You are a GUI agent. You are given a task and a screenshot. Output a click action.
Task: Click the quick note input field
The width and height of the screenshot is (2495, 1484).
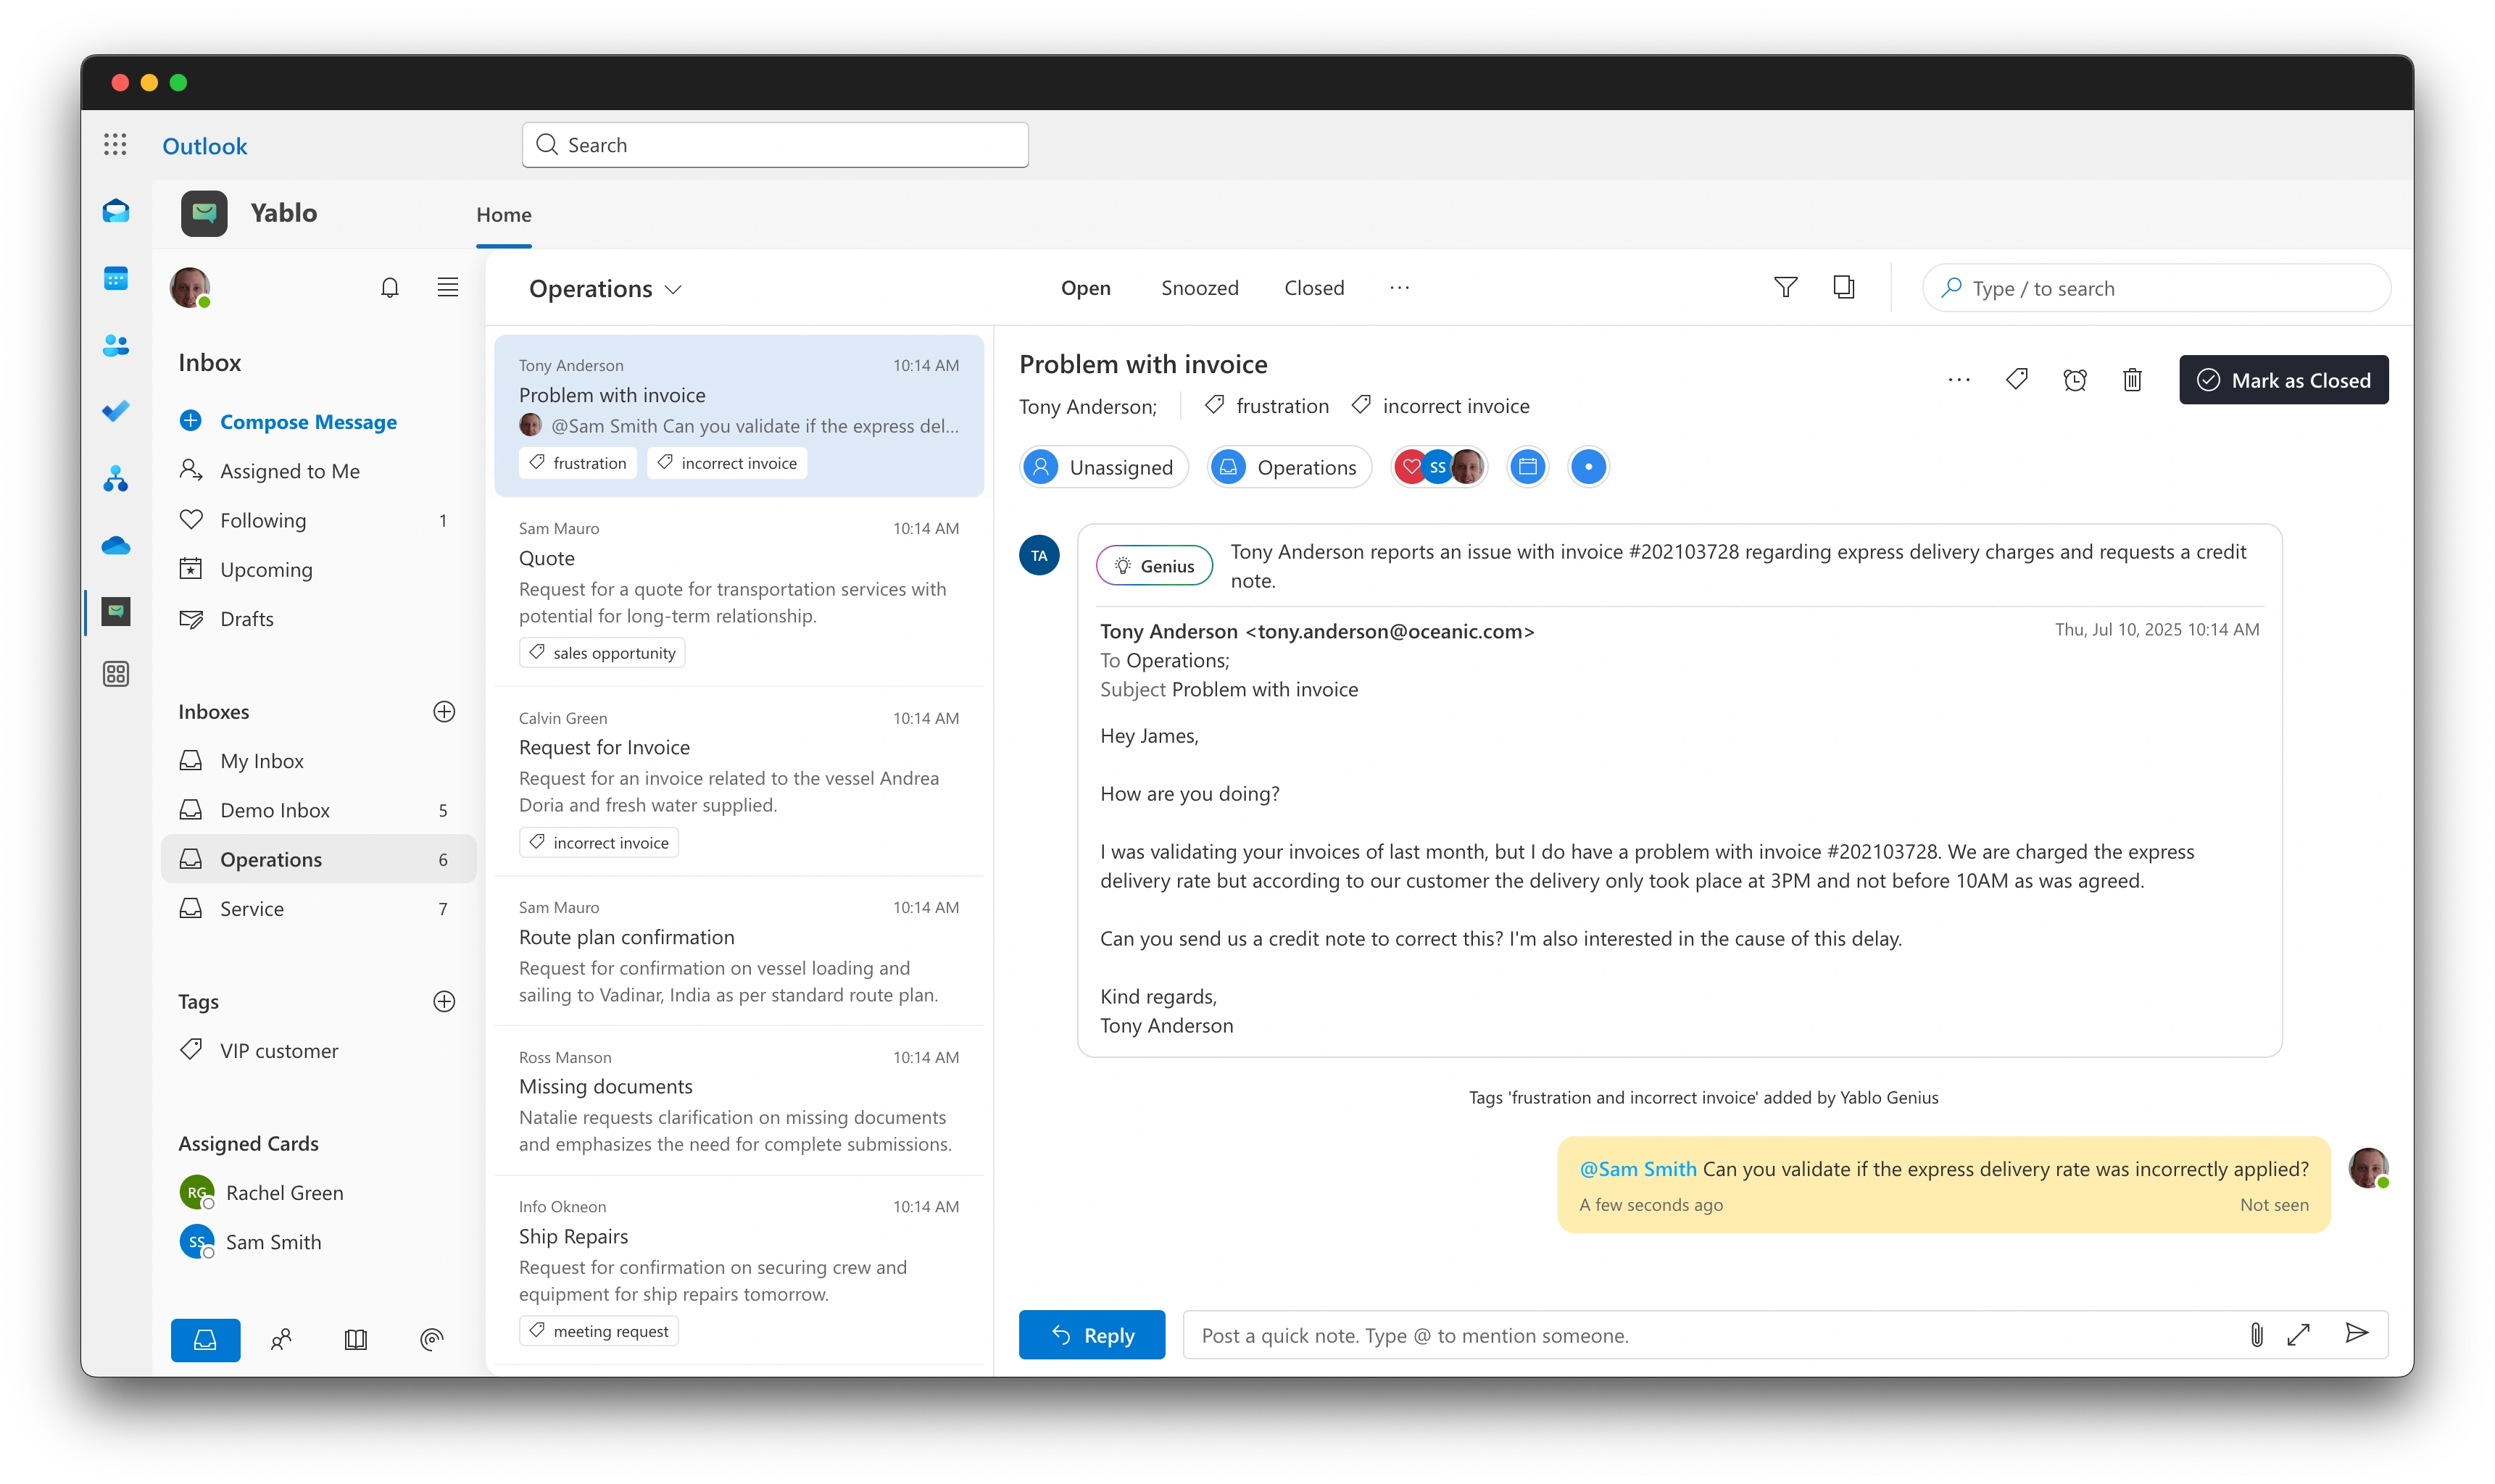(x=1701, y=1335)
